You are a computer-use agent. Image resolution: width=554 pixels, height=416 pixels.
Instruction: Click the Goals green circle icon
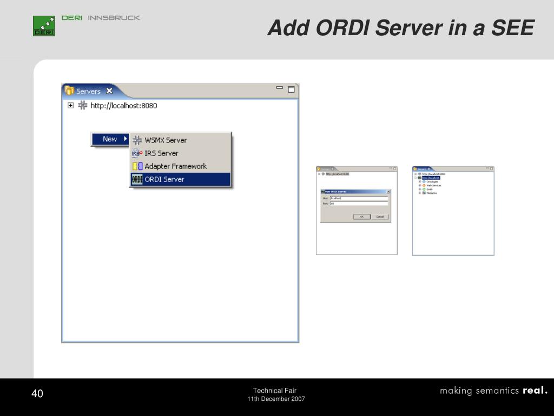point(424,189)
